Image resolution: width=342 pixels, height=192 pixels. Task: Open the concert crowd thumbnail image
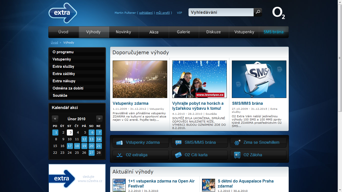pos(140,79)
